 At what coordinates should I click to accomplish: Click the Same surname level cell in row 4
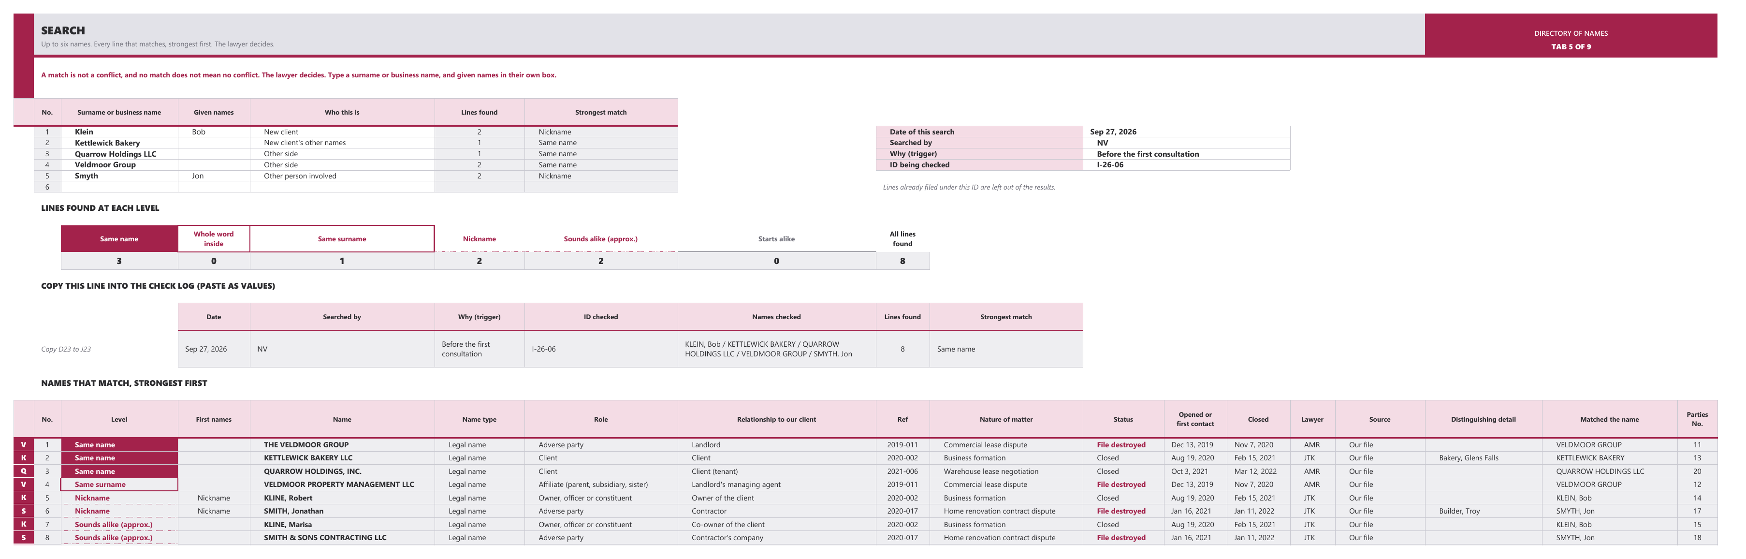119,485
